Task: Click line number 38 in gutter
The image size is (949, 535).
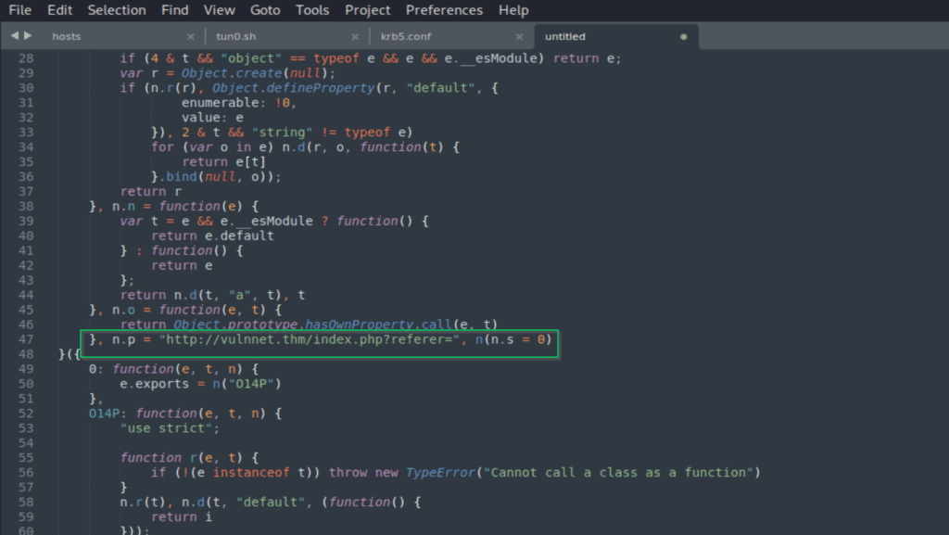Action: pyautogui.click(x=26, y=207)
